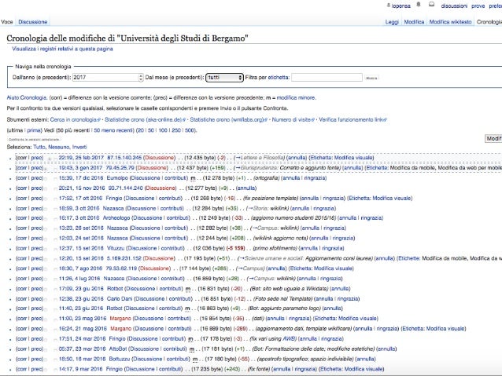Show 250 revisions per page
The image size is (502, 376).
[176, 130]
